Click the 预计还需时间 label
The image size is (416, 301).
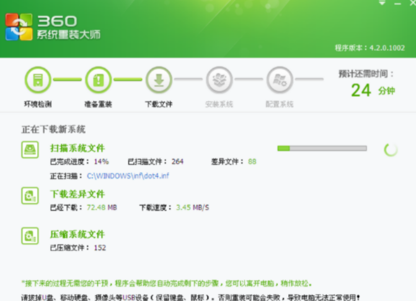[x=366, y=74]
